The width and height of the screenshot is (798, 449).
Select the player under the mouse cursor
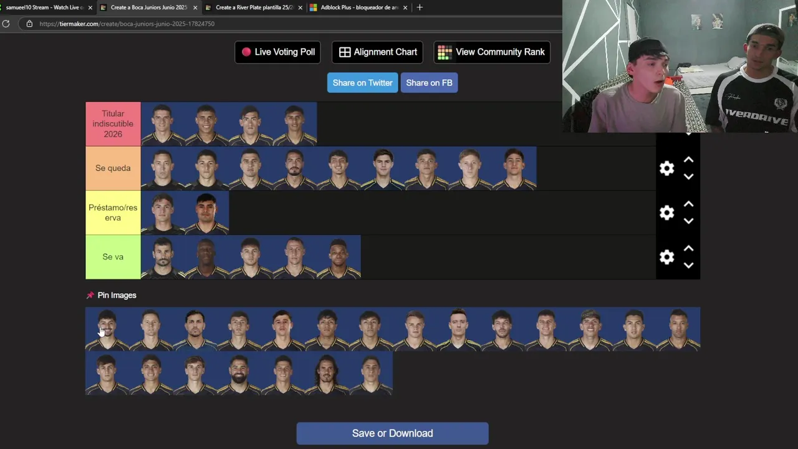pyautogui.click(x=107, y=329)
